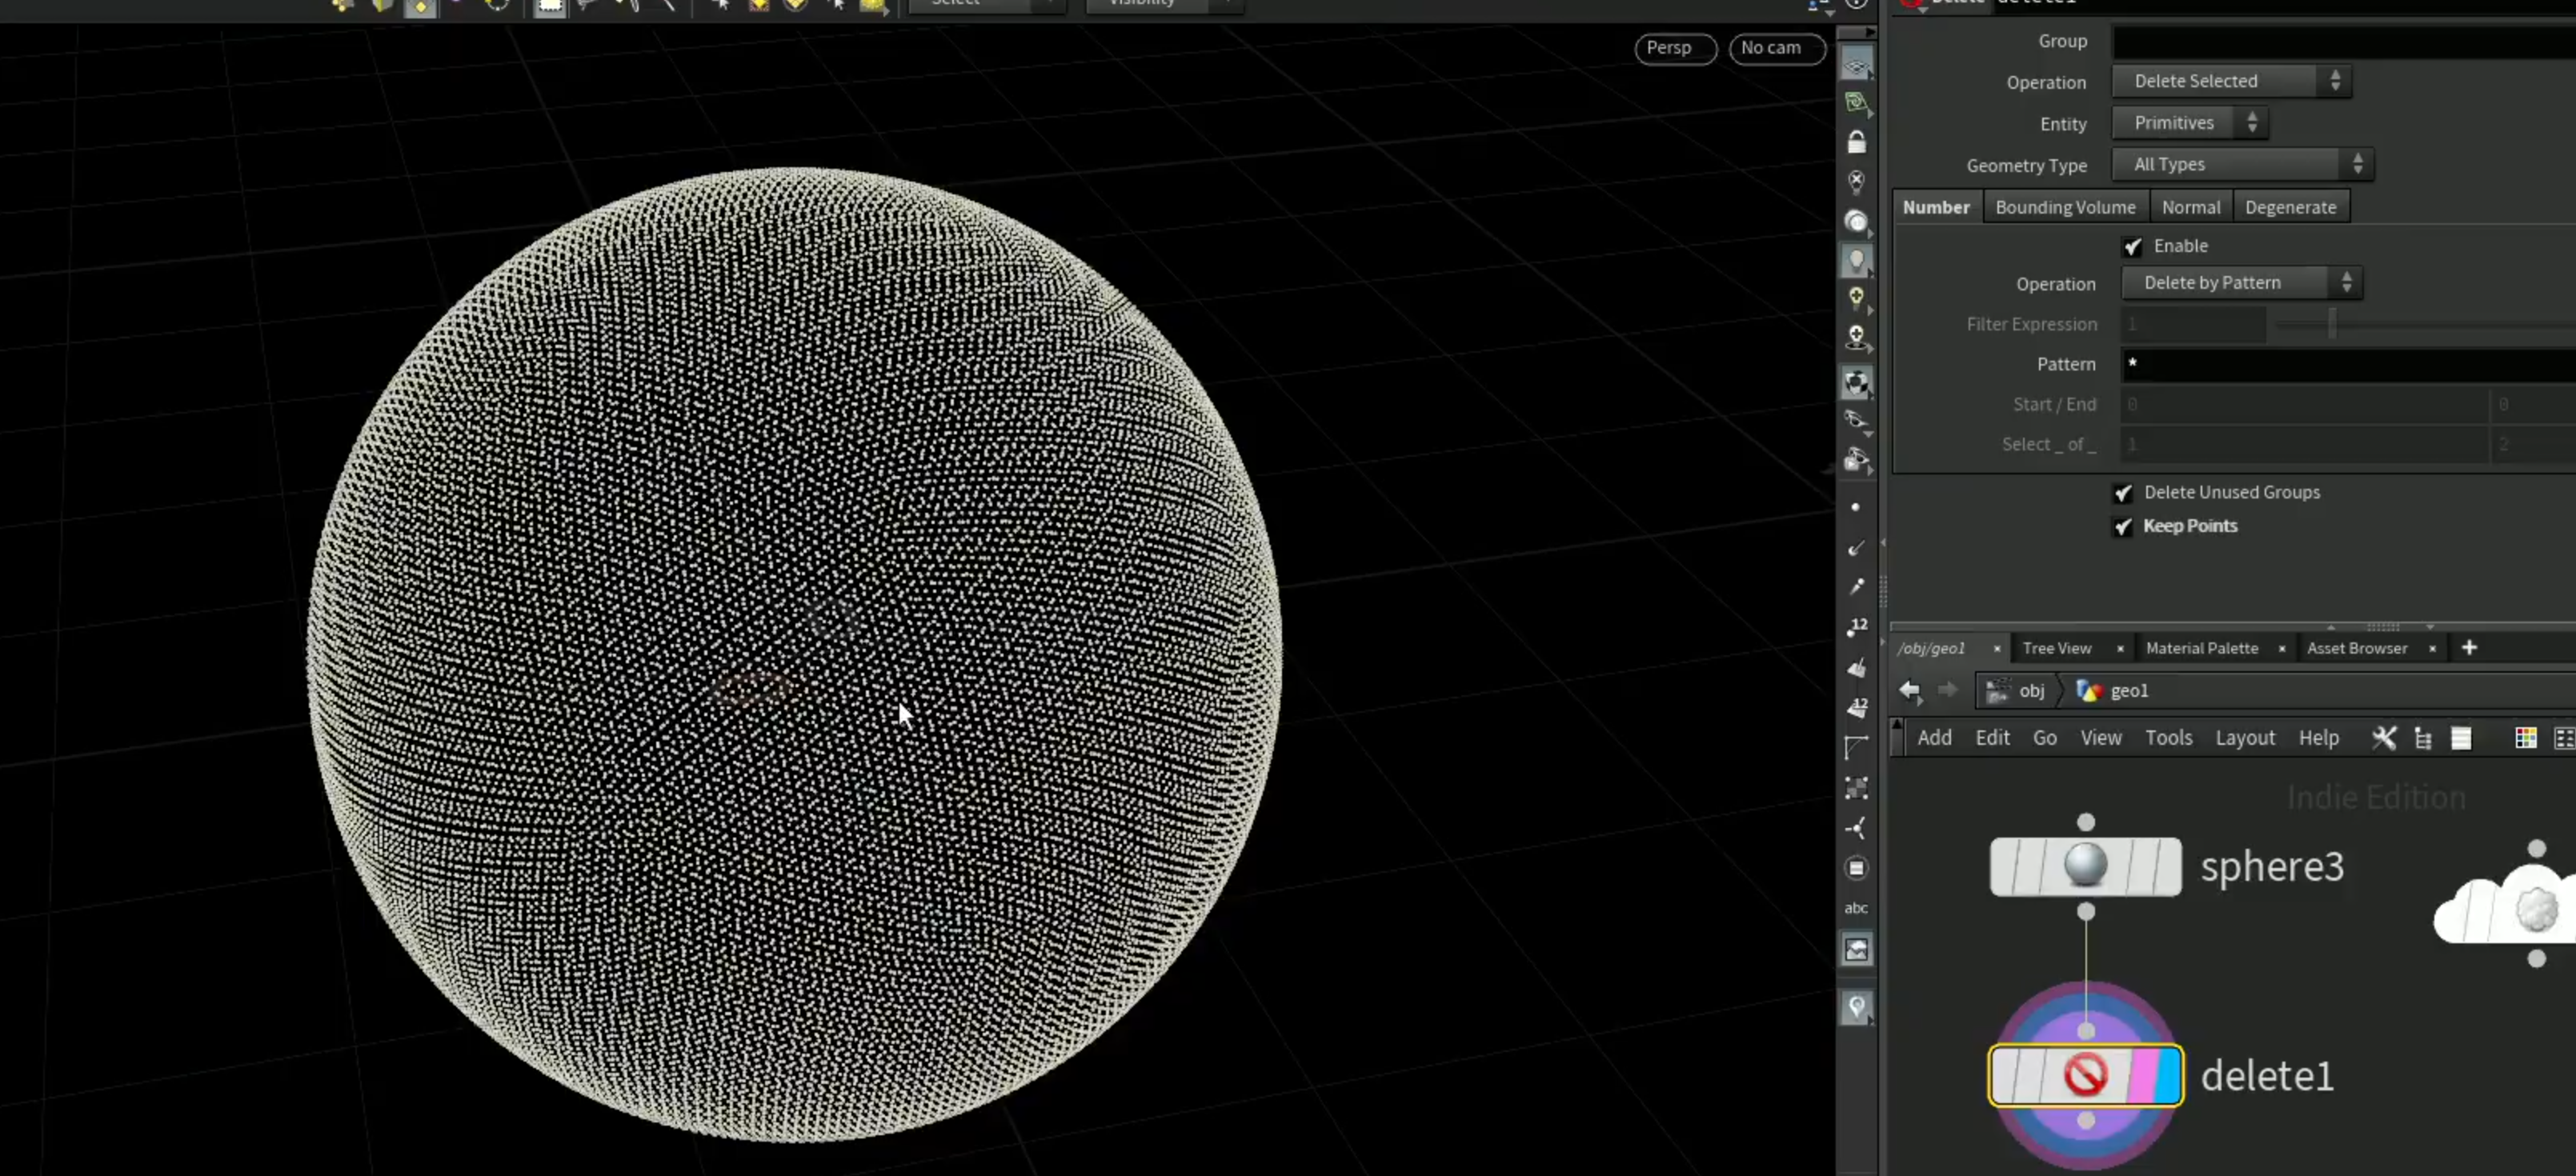Image resolution: width=2576 pixels, height=1176 pixels.
Task: Click the delete1 node red prohibited icon
Action: click(x=2085, y=1075)
